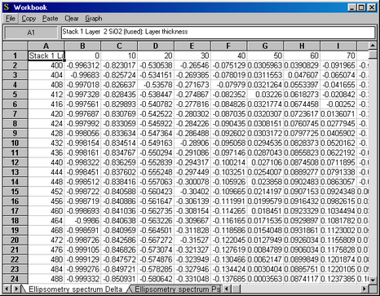Select cell with value 0.0305963
This screenshot has width=380, height=296.
coord(265,65)
